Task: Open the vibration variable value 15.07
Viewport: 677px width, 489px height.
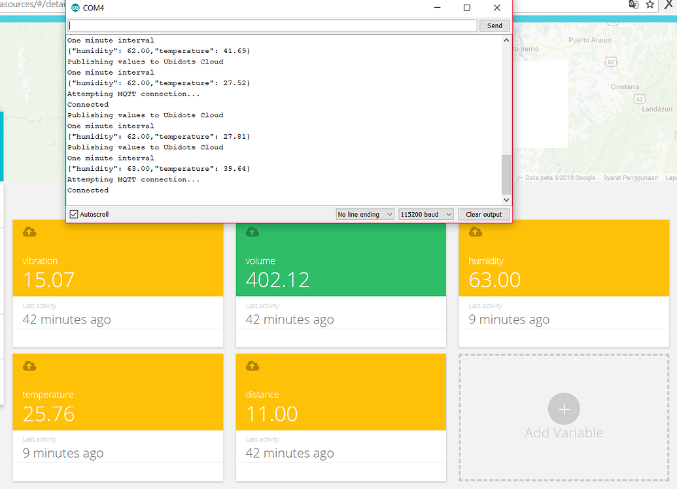Action: pyautogui.click(x=49, y=280)
